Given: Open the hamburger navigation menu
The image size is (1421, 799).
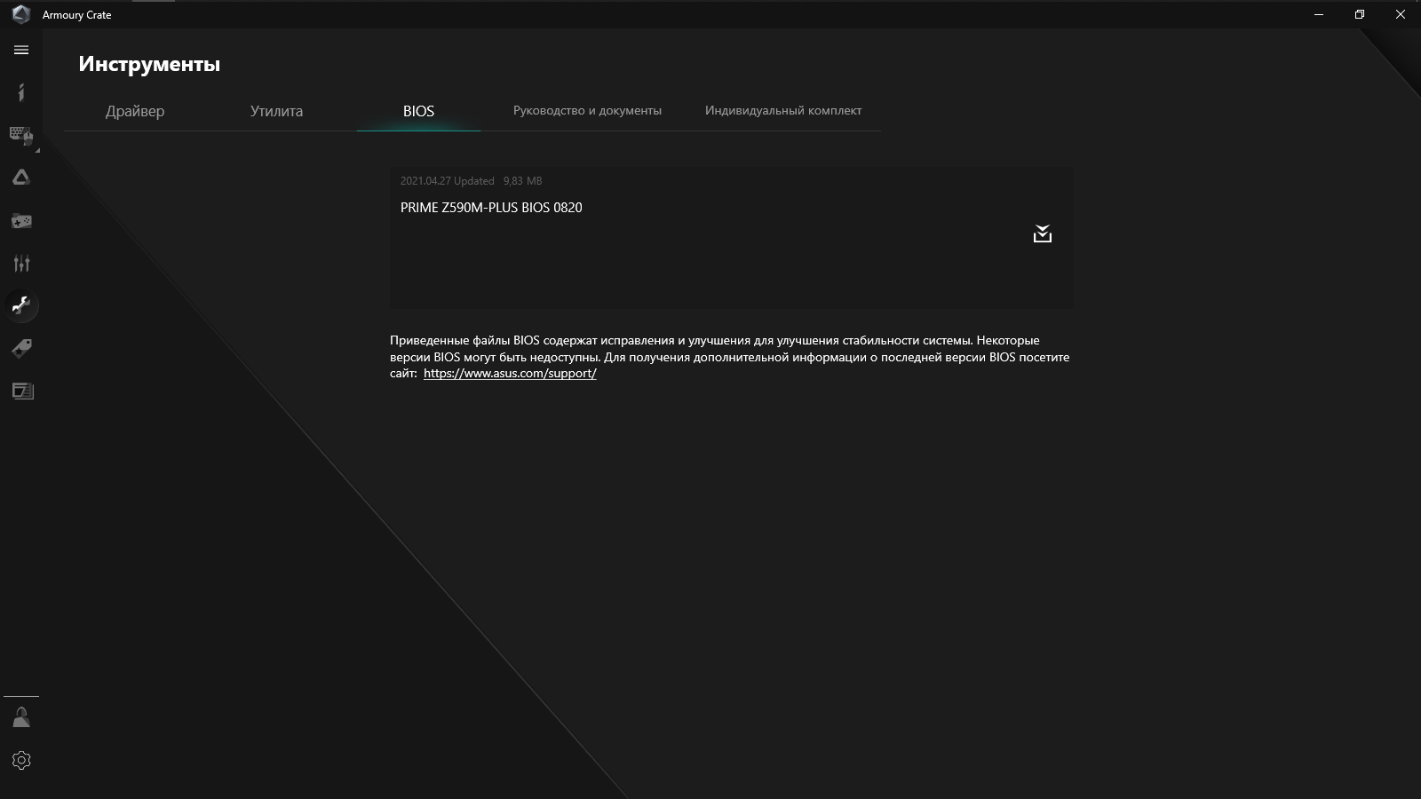Looking at the screenshot, I should pyautogui.click(x=21, y=50).
